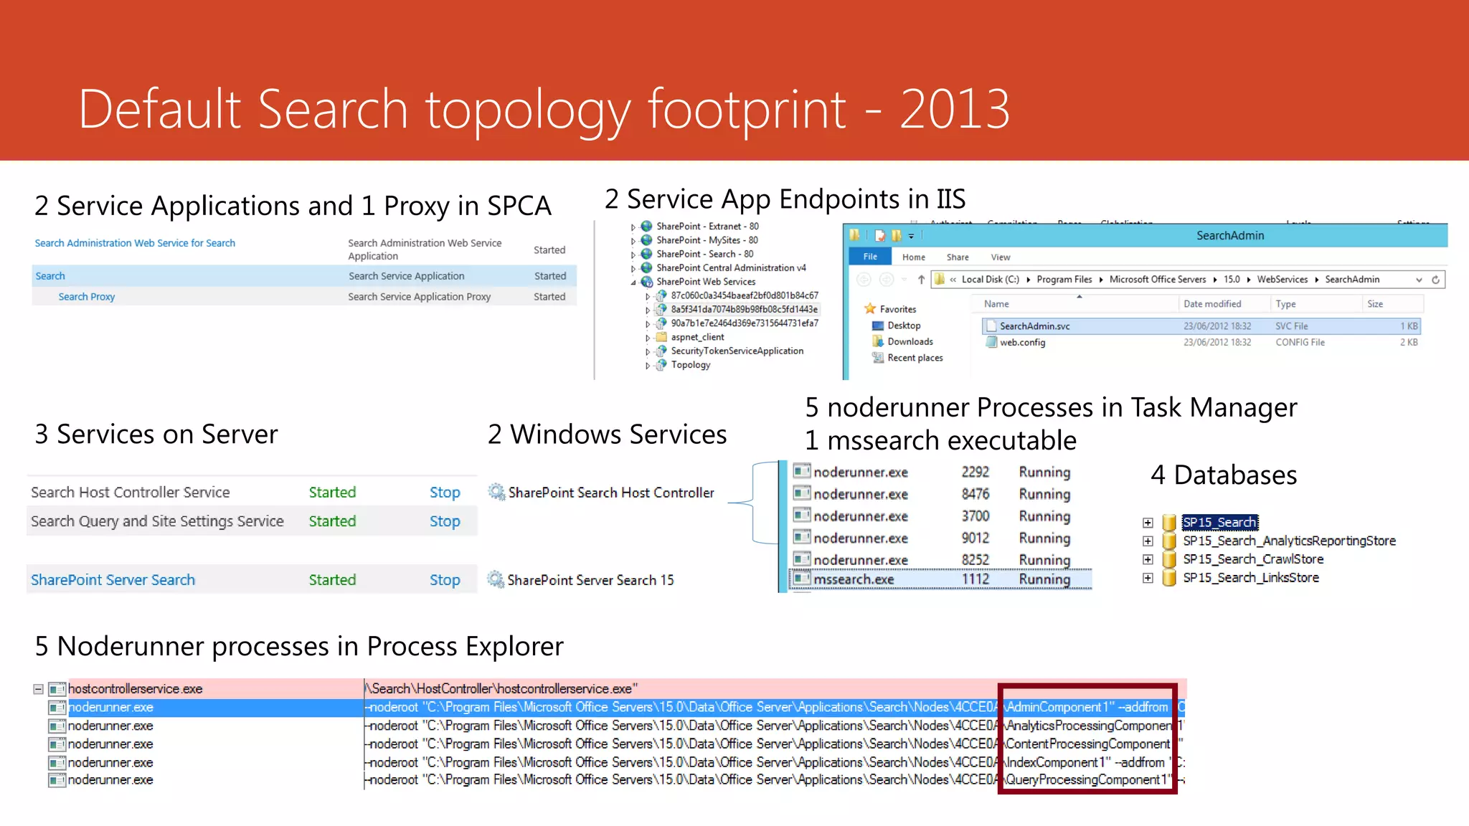Image resolution: width=1469 pixels, height=826 pixels.
Task: Click the Topology application icon in IIS
Action: [x=661, y=364]
